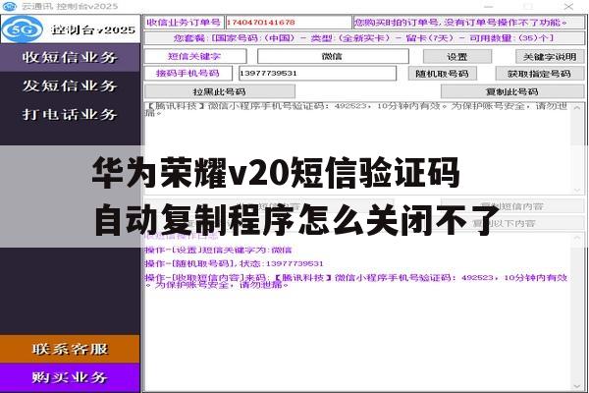This screenshot has height=393, width=589.
Task: Open the 收短信业务 section
Action: (70, 57)
